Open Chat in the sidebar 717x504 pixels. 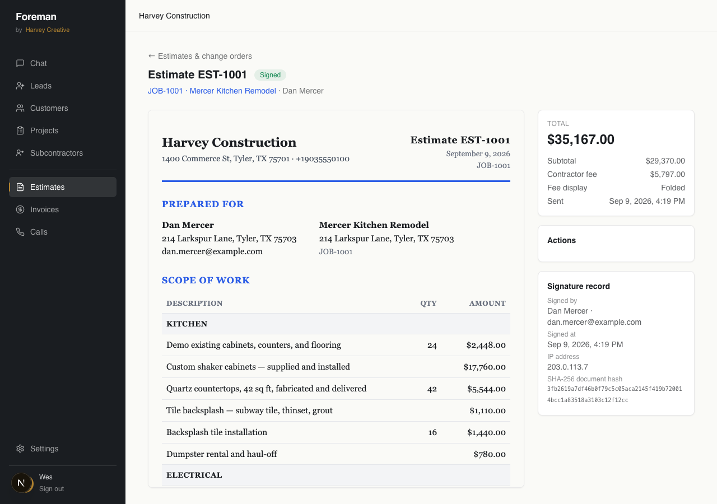(x=63, y=63)
